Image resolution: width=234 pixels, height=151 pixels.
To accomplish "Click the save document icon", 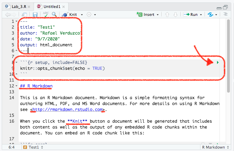I will click(35, 15).
